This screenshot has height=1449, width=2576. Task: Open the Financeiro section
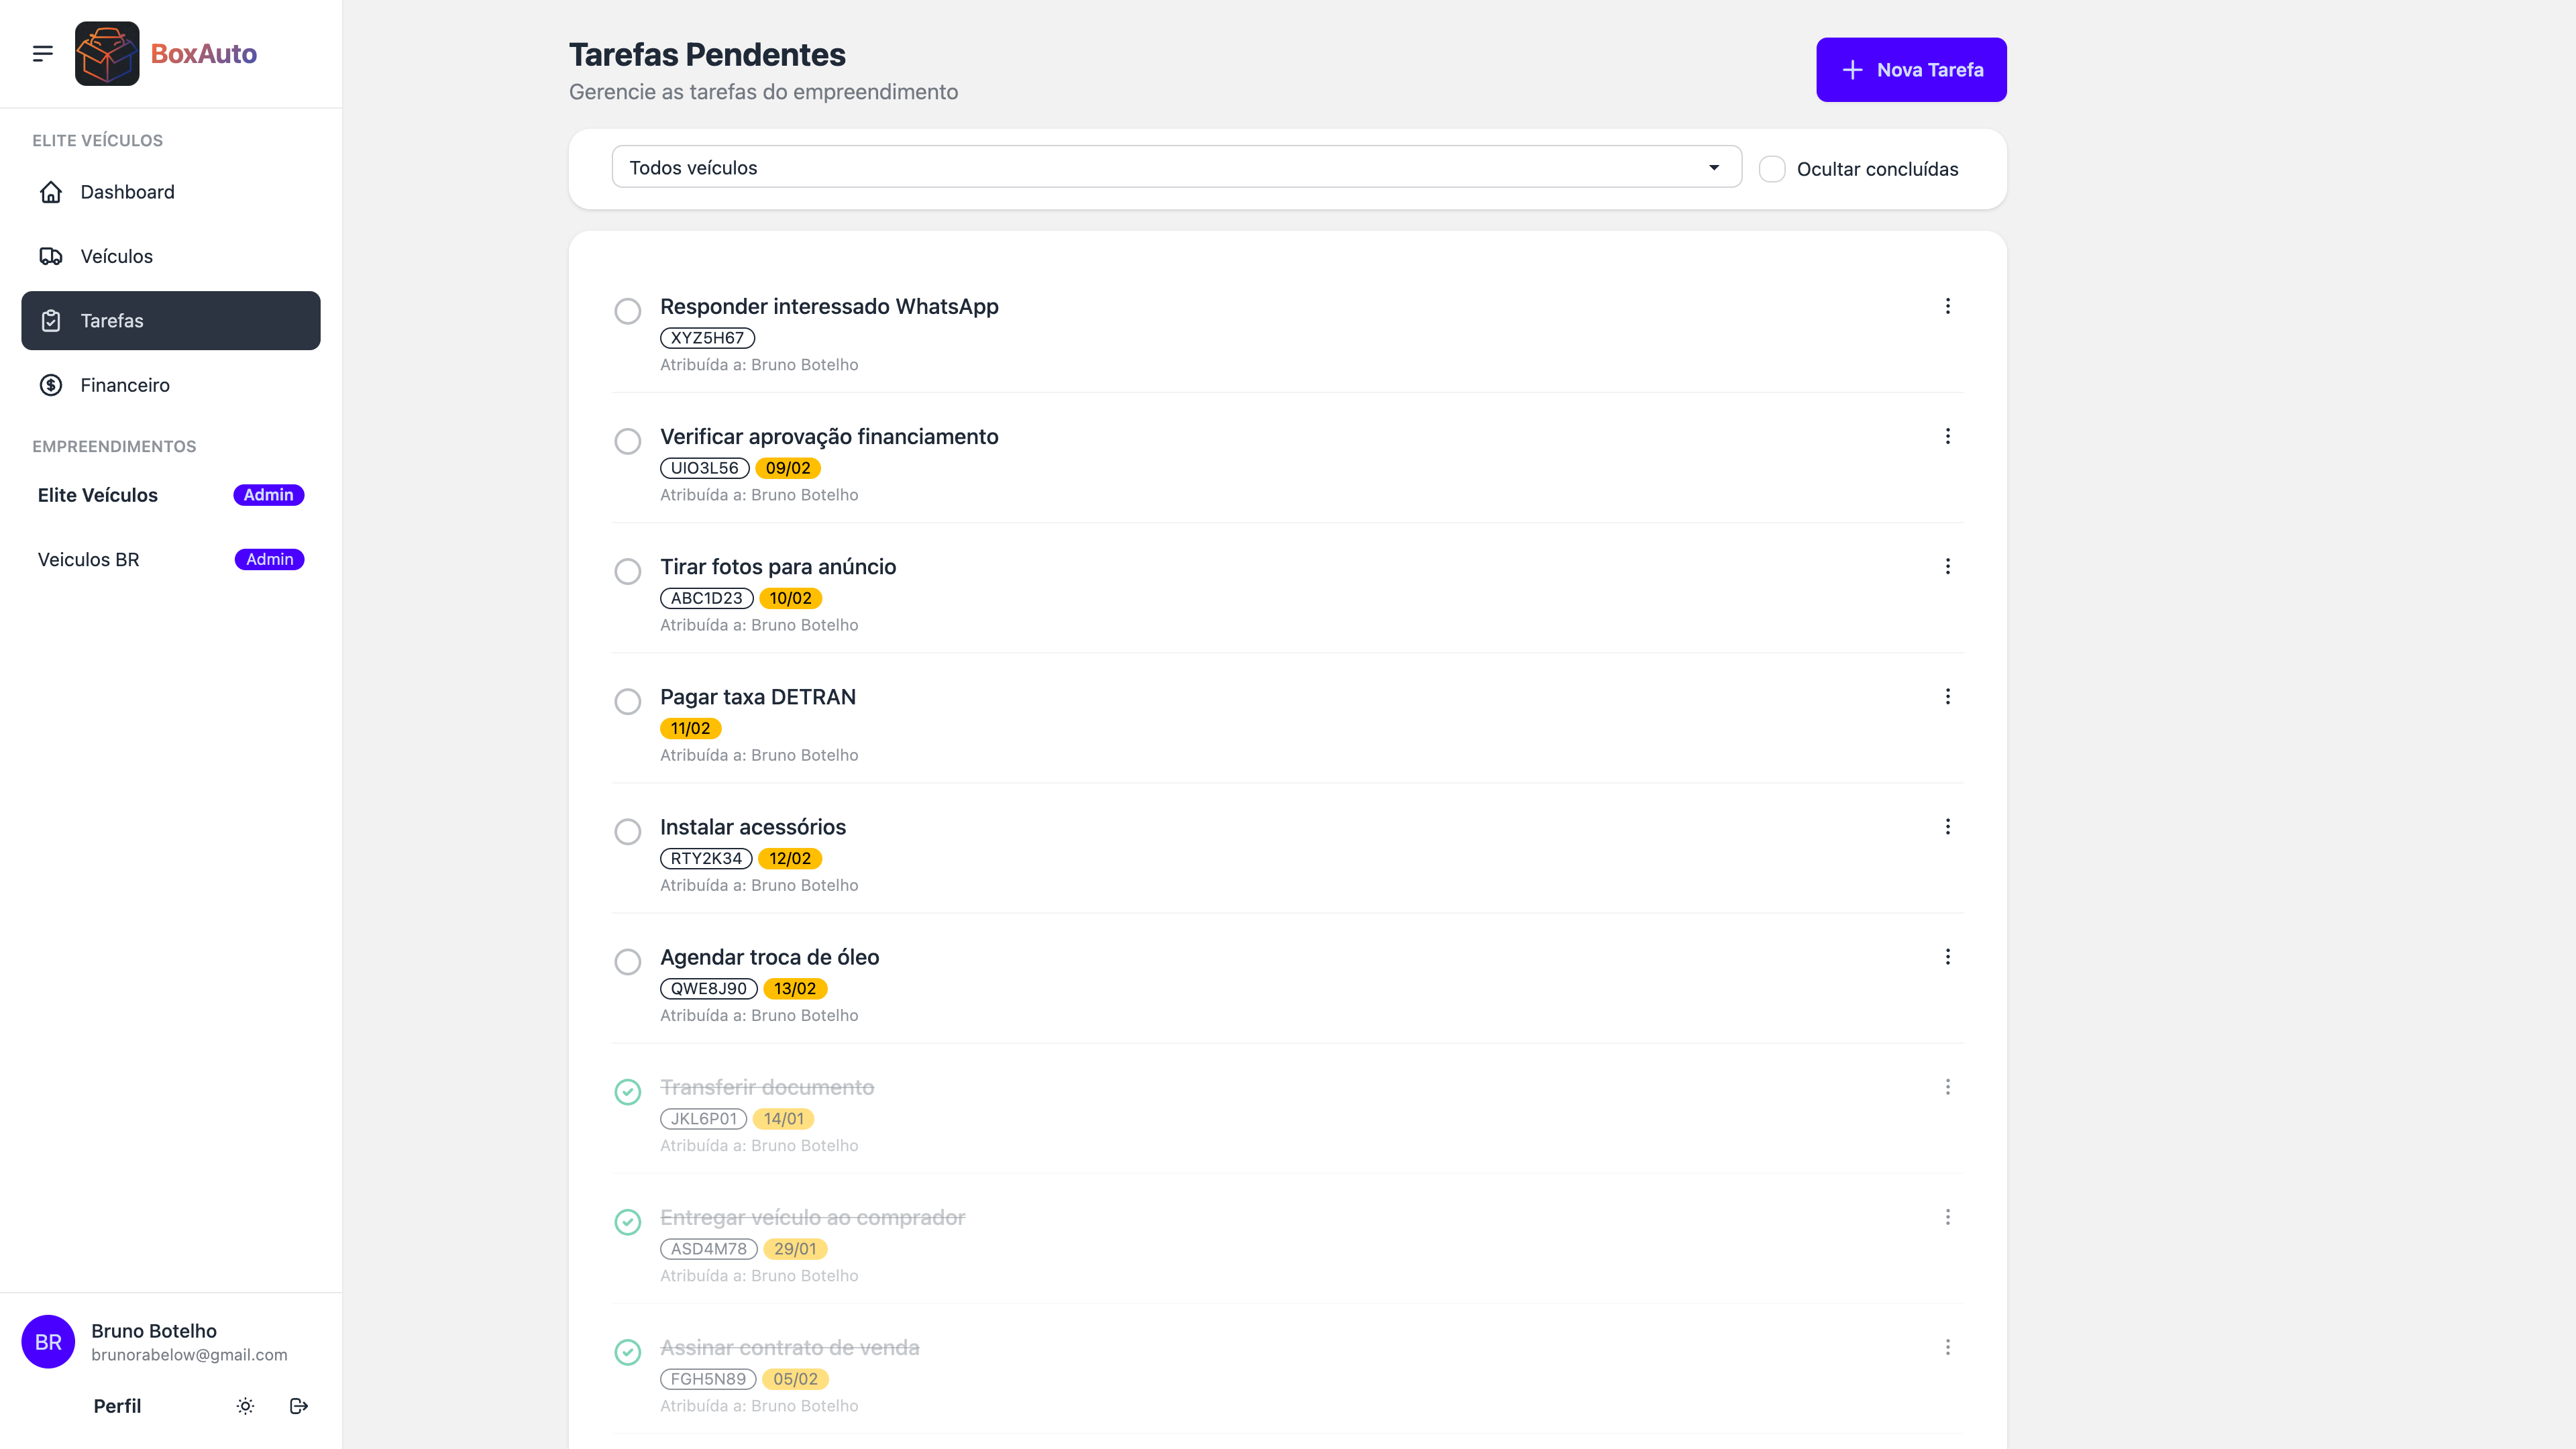[125, 385]
